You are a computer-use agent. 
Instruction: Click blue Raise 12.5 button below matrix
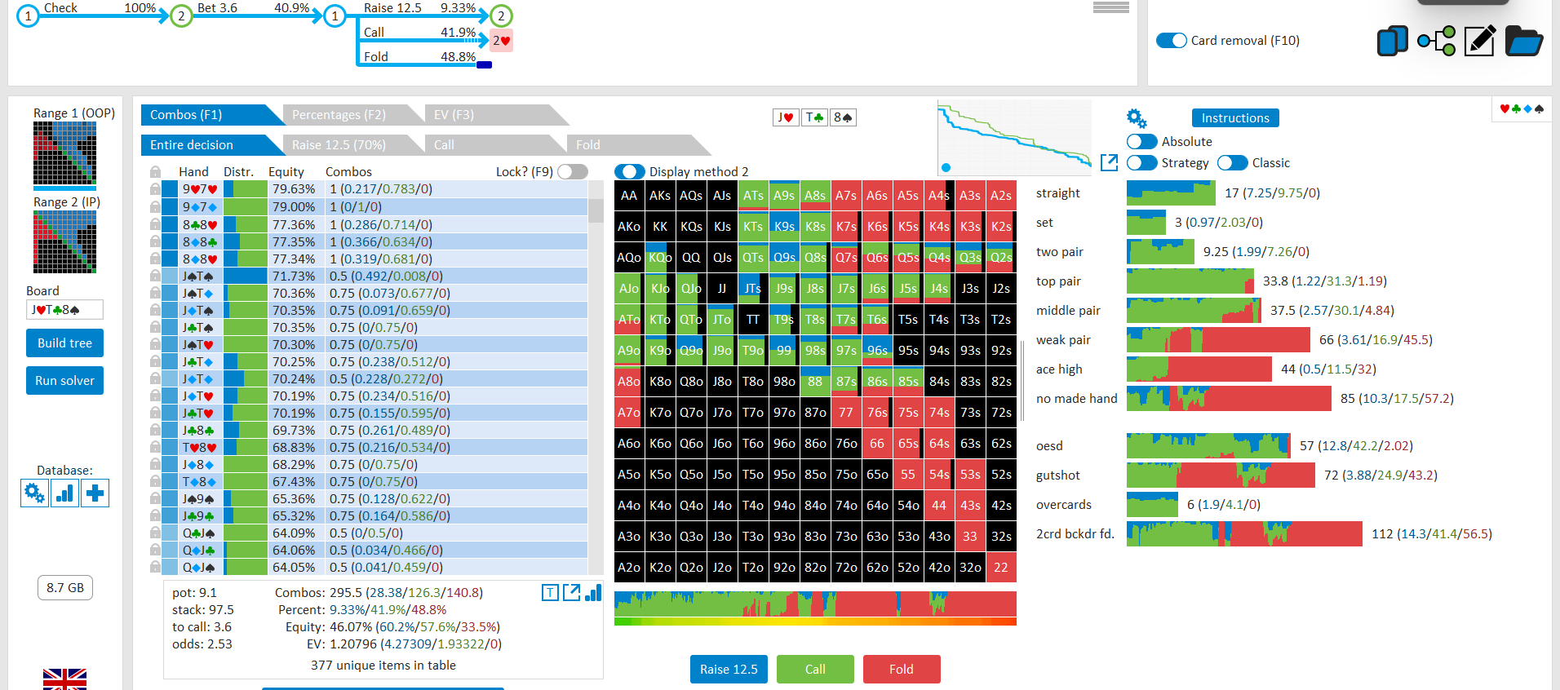click(x=729, y=670)
